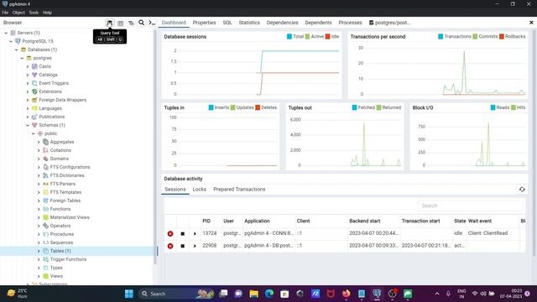Click the Windows Start button
Screen dimensions: 537x302
click(x=128, y=294)
